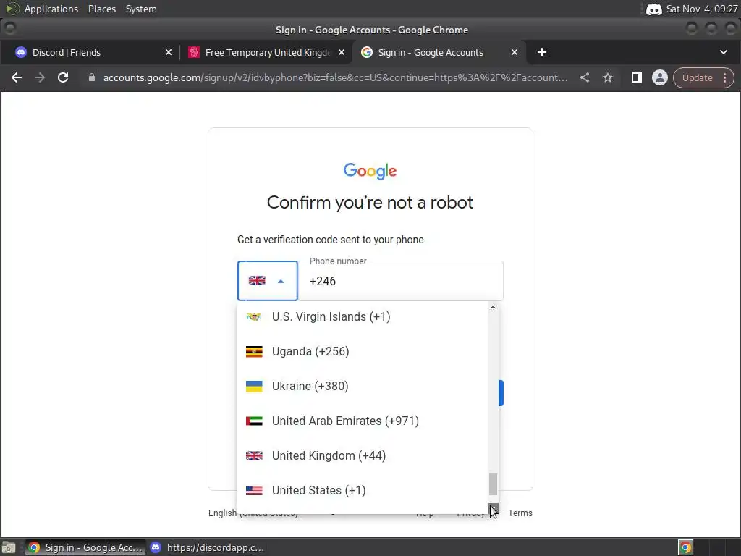
Task: Open the Chrome profile avatar menu
Action: [x=660, y=77]
